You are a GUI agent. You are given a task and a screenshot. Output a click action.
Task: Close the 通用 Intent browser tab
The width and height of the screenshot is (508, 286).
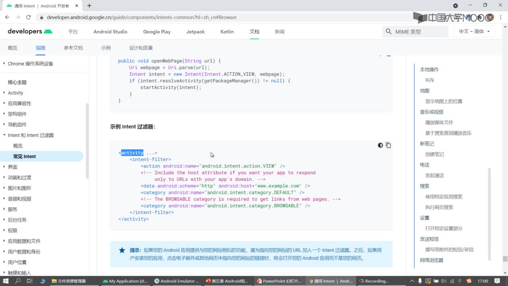[77, 6]
